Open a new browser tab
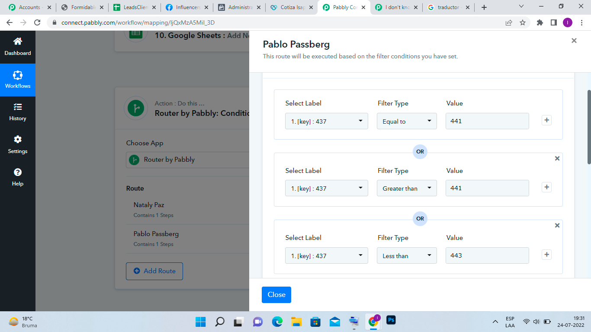 click(484, 7)
